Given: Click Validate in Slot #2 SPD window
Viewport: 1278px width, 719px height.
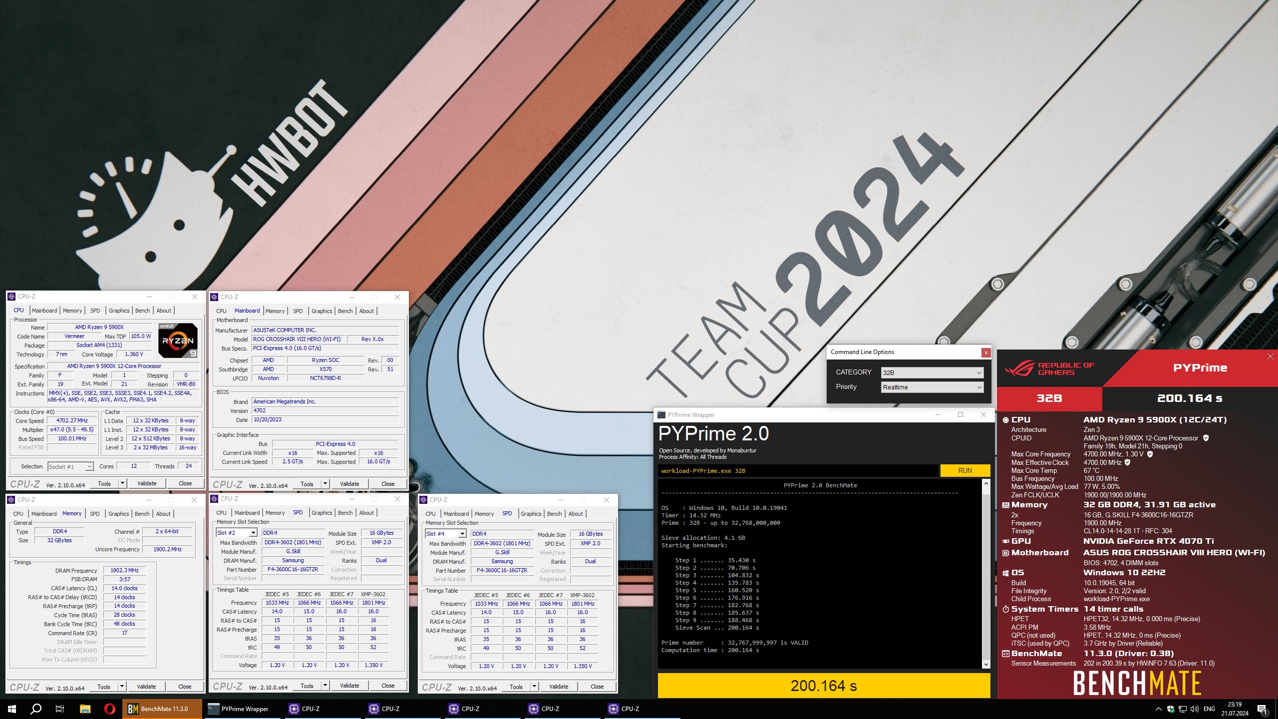Looking at the screenshot, I should [349, 686].
